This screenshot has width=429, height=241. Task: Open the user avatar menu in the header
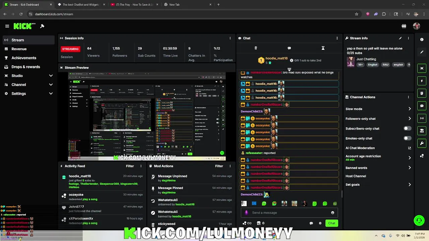417,26
